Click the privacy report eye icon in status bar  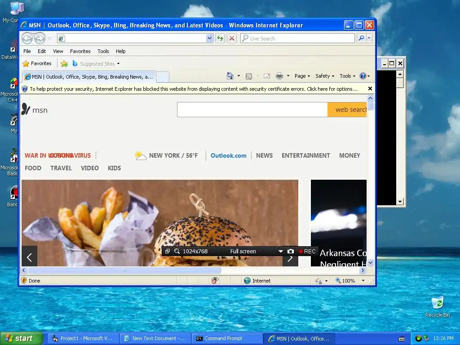point(215,281)
